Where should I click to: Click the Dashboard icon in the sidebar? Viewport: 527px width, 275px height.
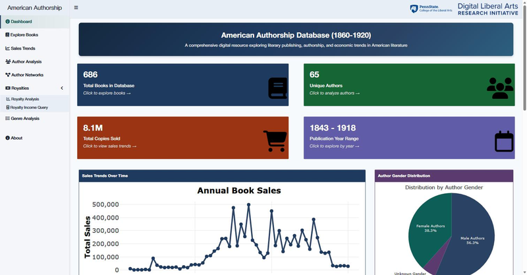point(7,22)
